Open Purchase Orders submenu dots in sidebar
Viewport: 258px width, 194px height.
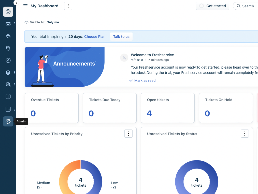[x=15, y=85]
